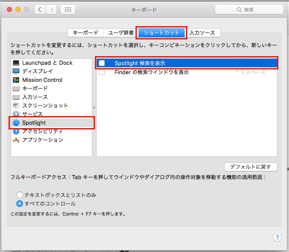Click デフォルトに戻す button
Image resolution: width=289 pixels, height=252 pixels.
pyautogui.click(x=251, y=167)
